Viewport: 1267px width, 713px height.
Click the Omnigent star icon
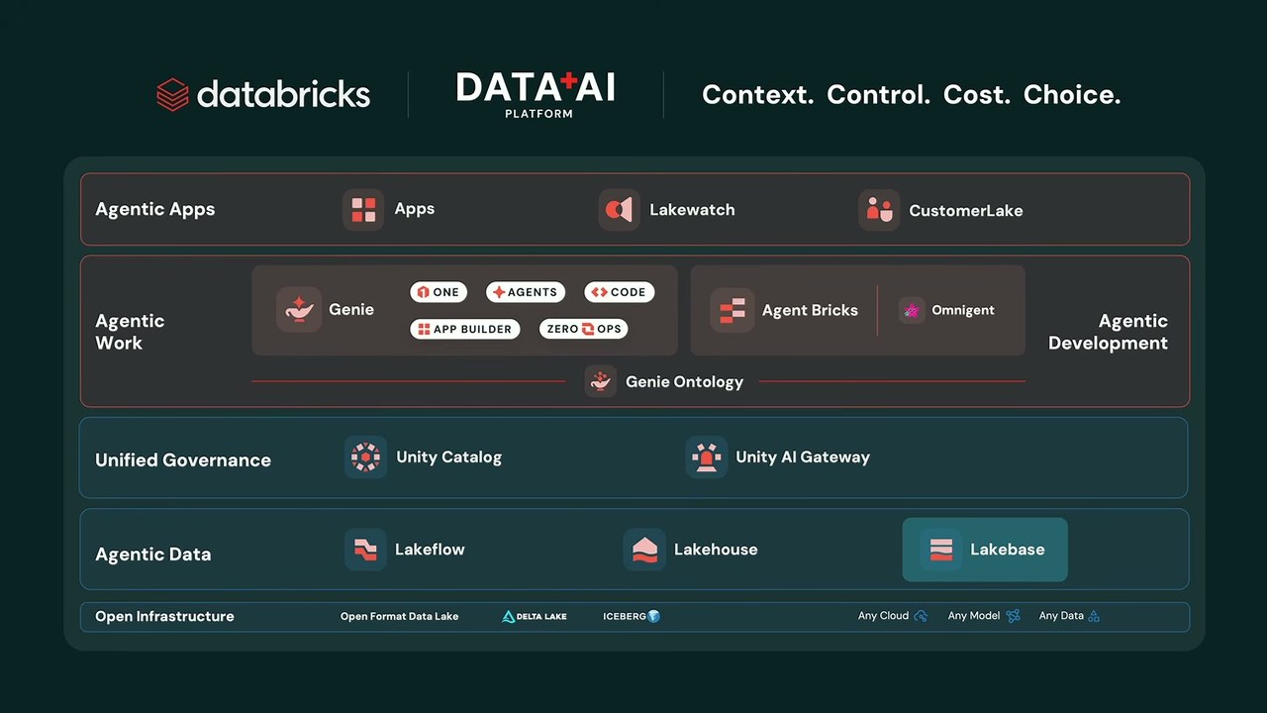point(912,310)
